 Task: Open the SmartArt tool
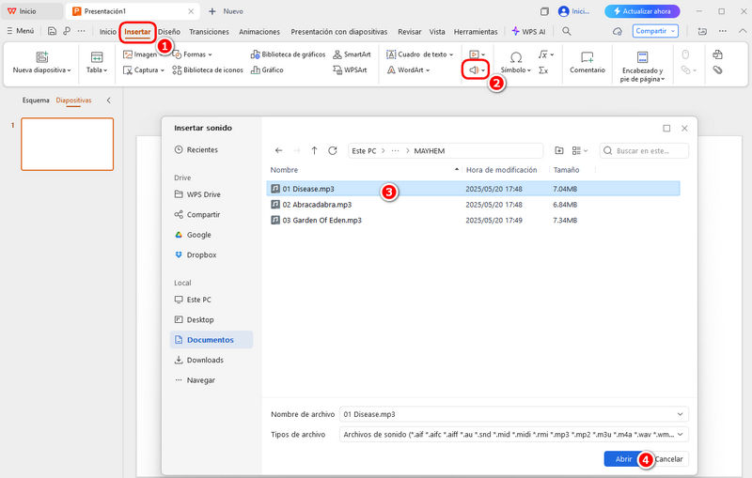tap(351, 54)
